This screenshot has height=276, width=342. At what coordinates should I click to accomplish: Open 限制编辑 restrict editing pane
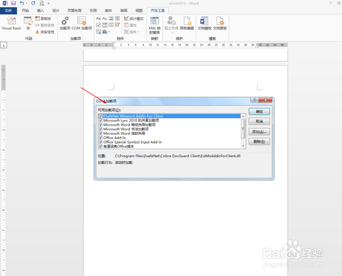(x=187, y=23)
